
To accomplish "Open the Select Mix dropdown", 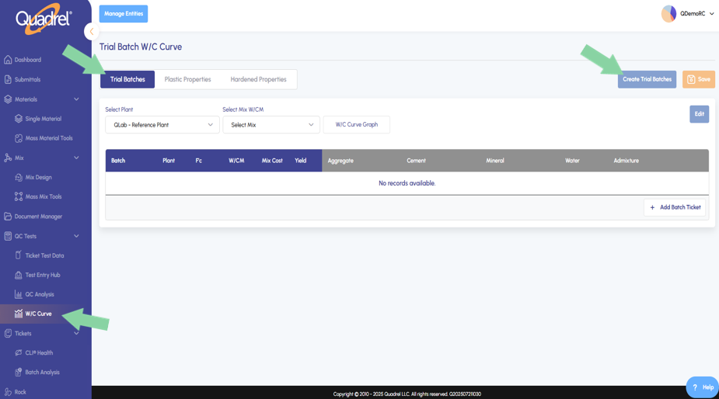I will (x=271, y=125).
